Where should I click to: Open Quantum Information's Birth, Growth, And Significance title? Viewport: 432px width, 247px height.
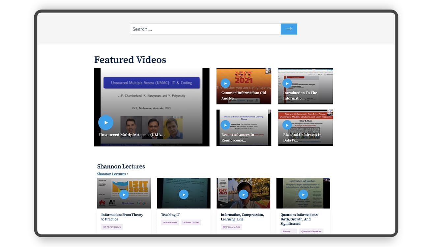[x=299, y=219]
